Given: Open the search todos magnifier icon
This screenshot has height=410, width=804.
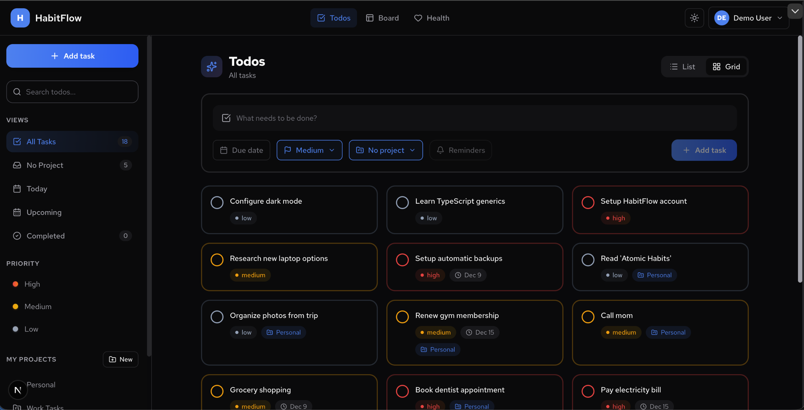Looking at the screenshot, I should click(x=17, y=92).
